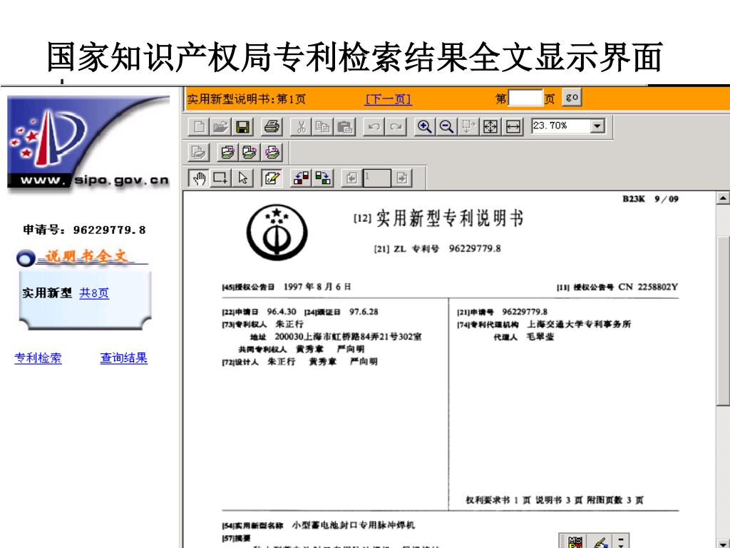This screenshot has width=730, height=548.
Task: Click the patentee name 朱正行 in row [73]
Action: (x=289, y=324)
